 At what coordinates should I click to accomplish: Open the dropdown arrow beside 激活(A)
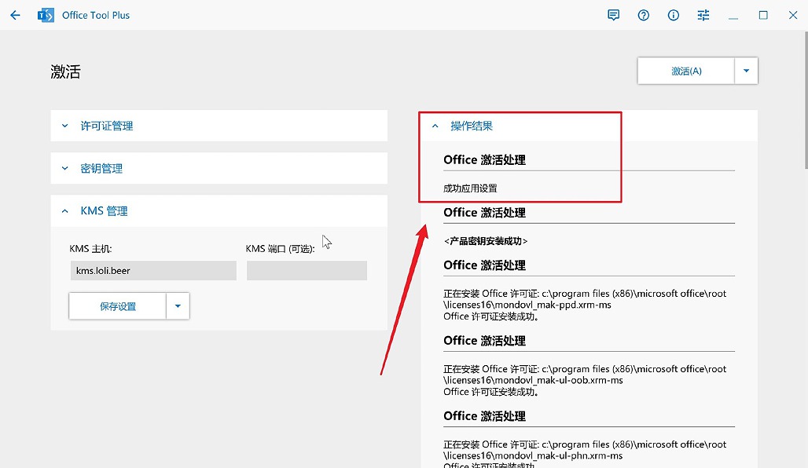746,71
